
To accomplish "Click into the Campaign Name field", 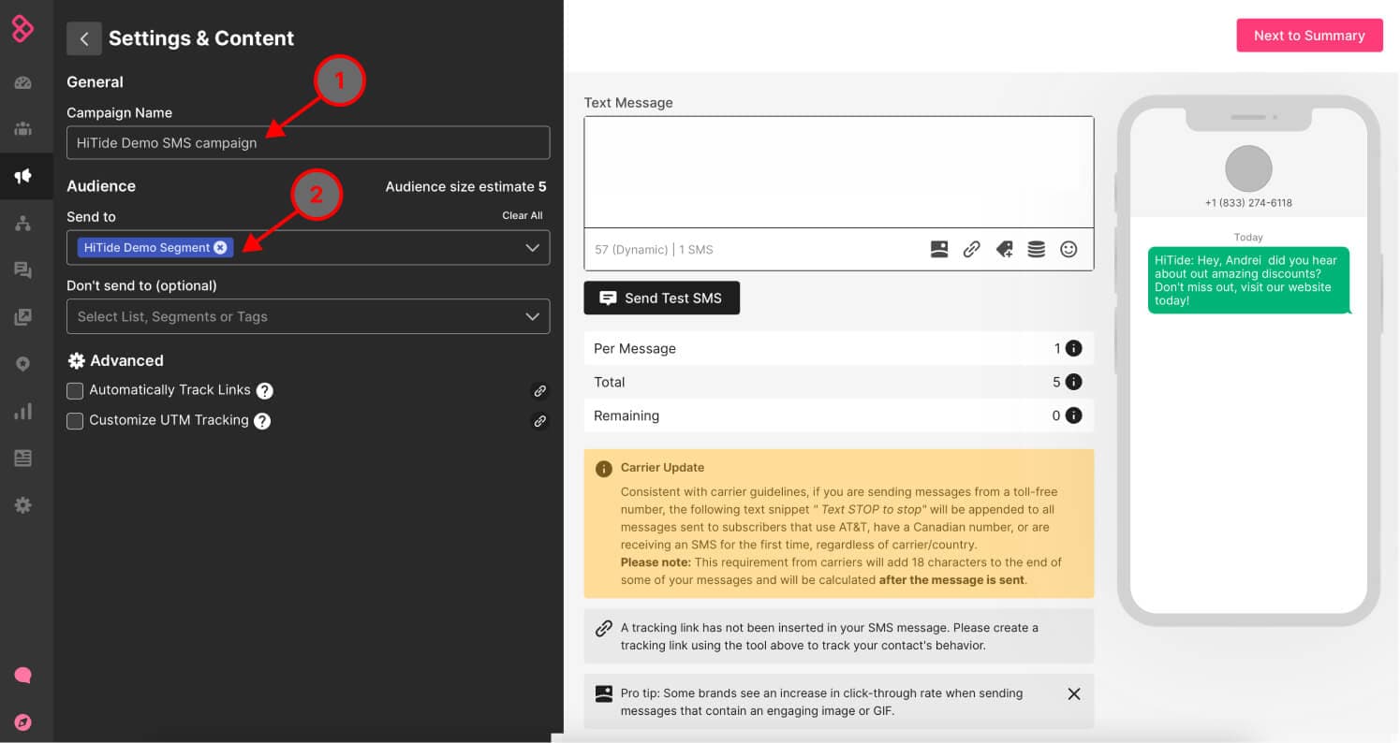I will click(x=308, y=143).
